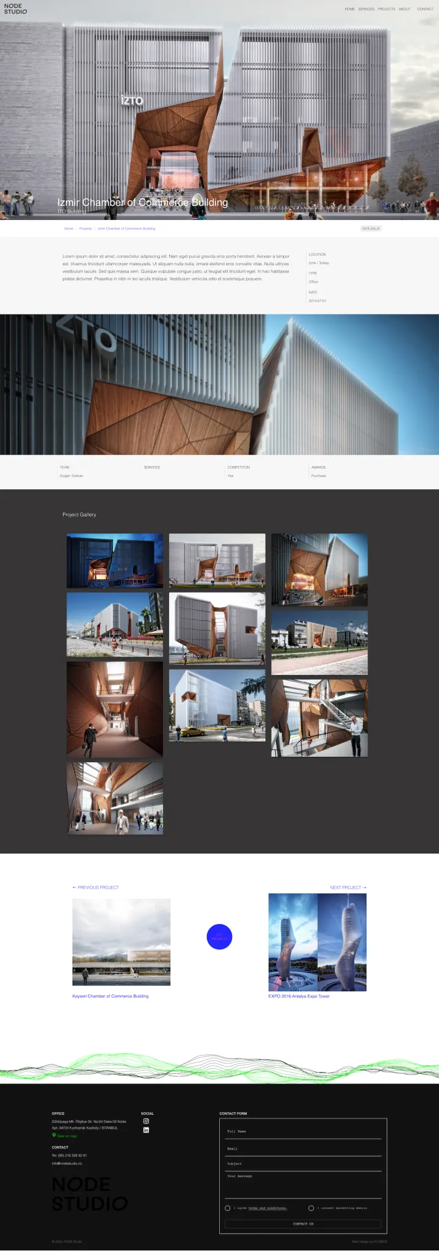Open gallery distant view across the park
This screenshot has height=1251, width=439.
[x=319, y=643]
